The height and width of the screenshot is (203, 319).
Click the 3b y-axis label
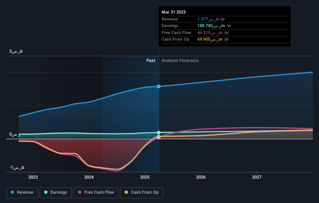click(16, 51)
